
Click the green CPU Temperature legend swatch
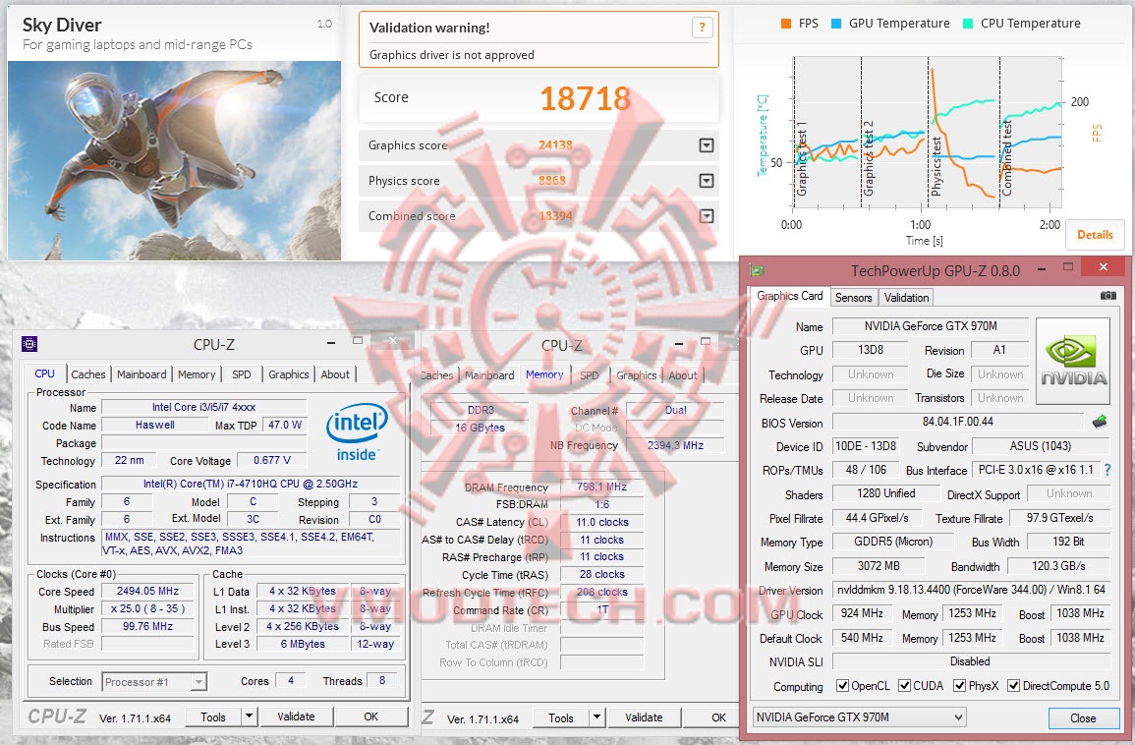[x=968, y=24]
